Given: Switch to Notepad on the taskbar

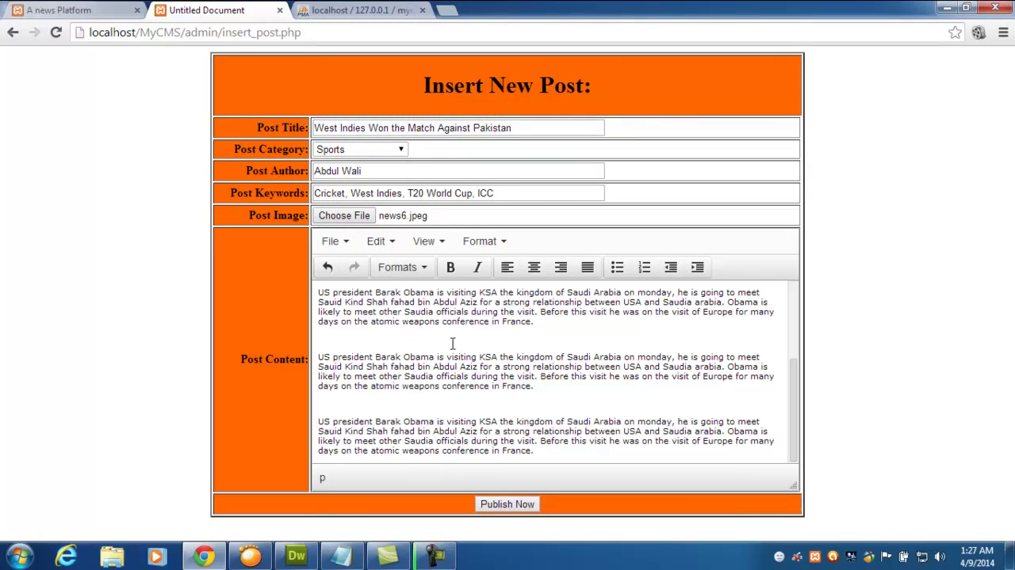Looking at the screenshot, I should pyautogui.click(x=342, y=556).
